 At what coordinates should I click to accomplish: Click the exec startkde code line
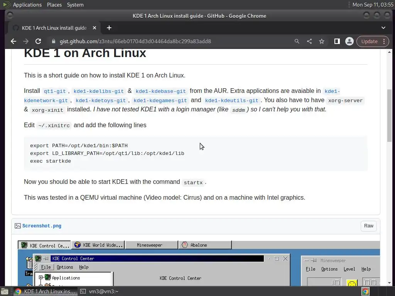pyautogui.click(x=51, y=161)
